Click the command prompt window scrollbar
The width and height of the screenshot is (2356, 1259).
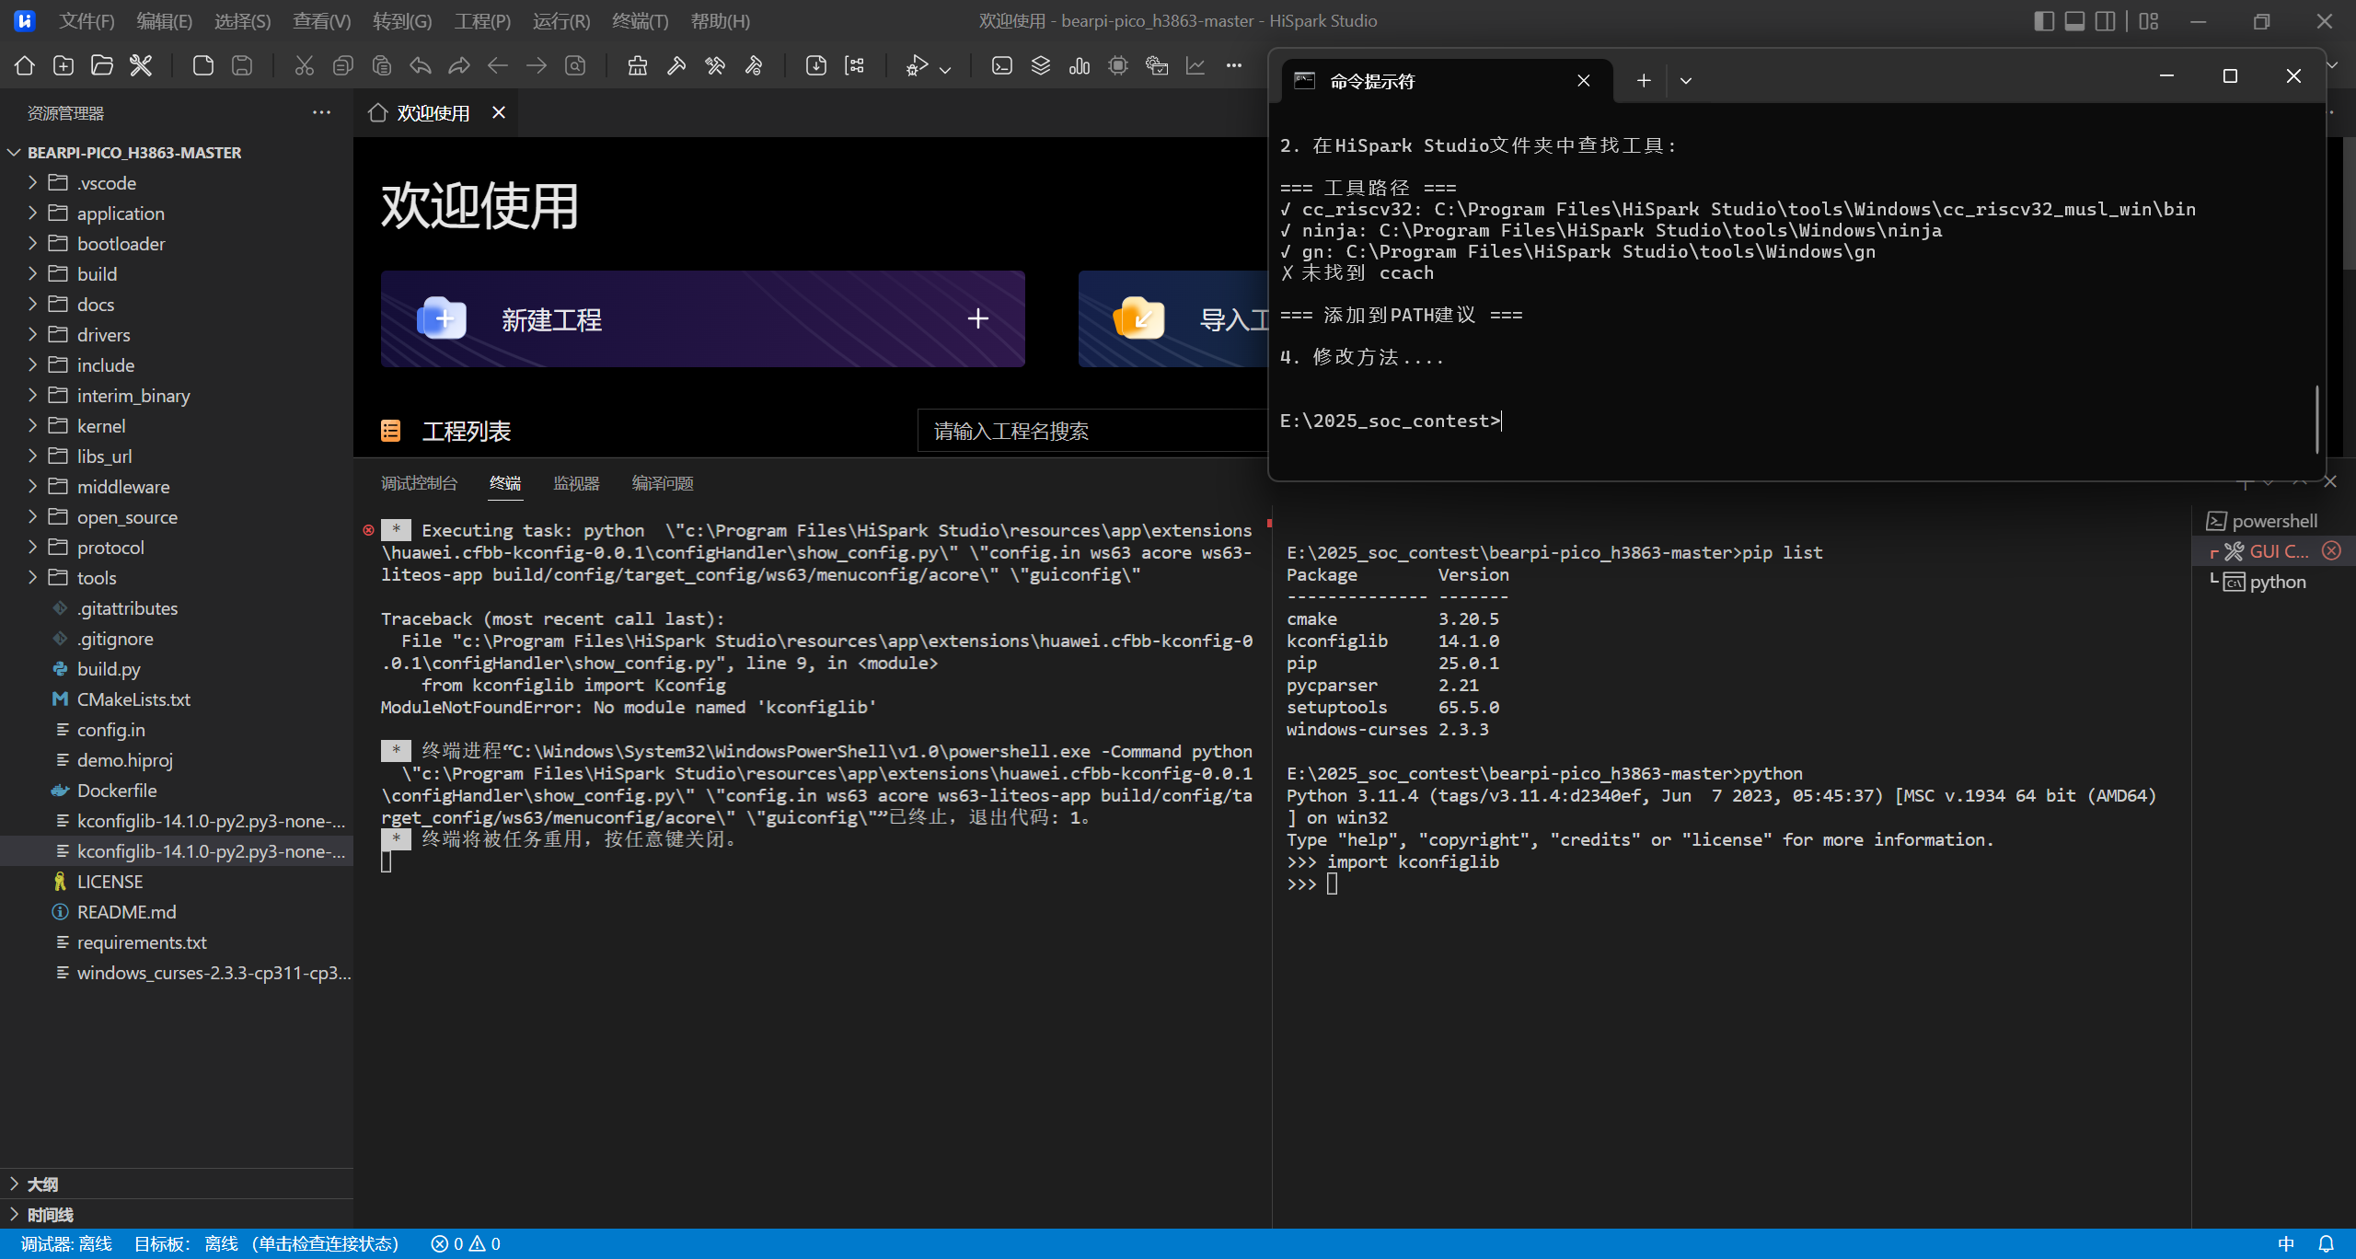2316,420
